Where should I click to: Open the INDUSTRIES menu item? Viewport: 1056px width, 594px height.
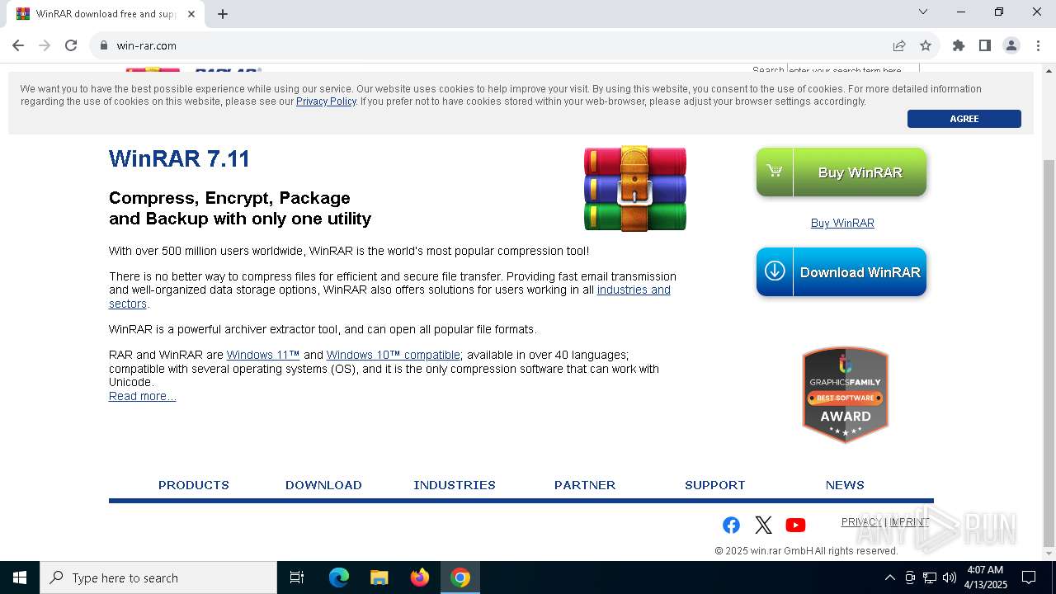[455, 485]
